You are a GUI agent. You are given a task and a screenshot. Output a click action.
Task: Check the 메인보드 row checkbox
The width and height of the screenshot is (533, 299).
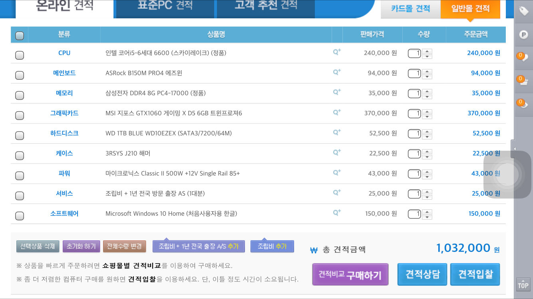point(19,75)
